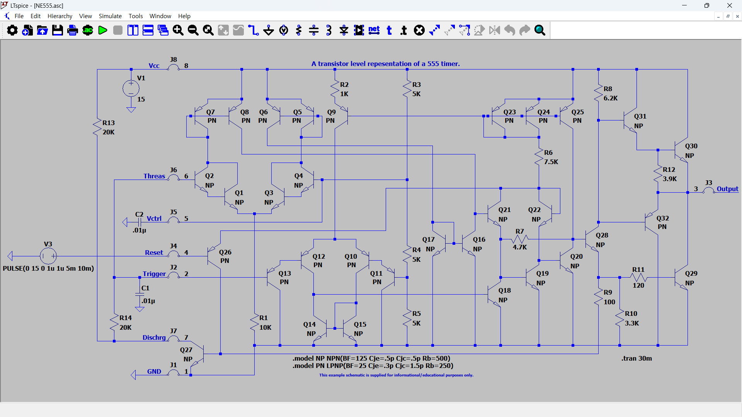Click the Reset net label
The width and height of the screenshot is (742, 417).
[x=154, y=253]
